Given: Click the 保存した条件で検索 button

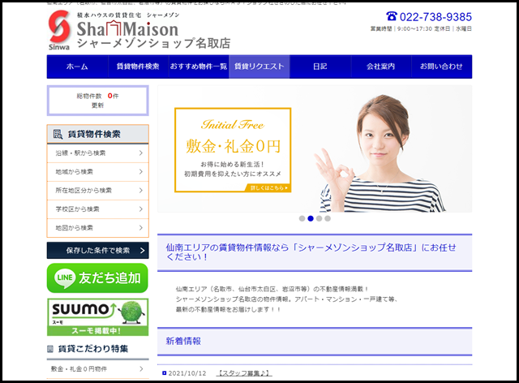Looking at the screenshot, I should tap(97, 251).
